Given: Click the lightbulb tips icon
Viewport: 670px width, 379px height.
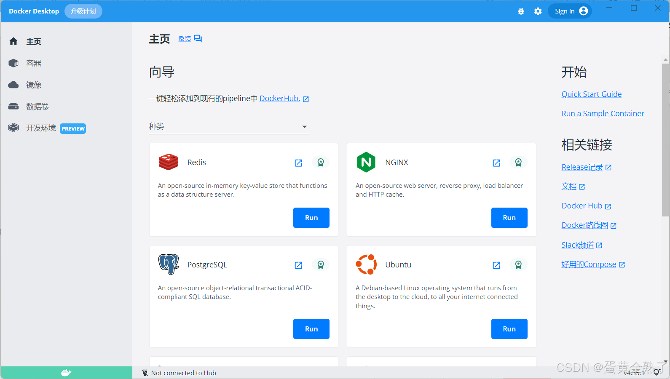Looking at the screenshot, I should click(x=657, y=372).
